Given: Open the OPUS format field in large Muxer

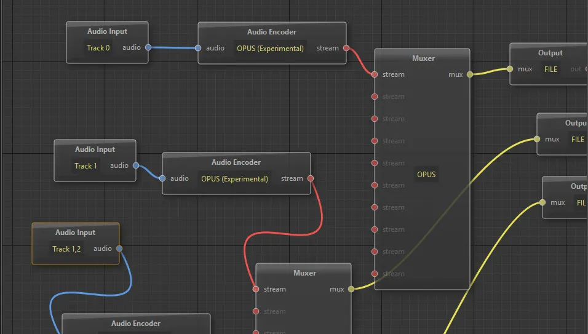Looking at the screenshot, I should coord(426,174).
